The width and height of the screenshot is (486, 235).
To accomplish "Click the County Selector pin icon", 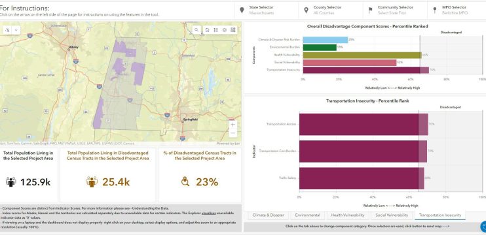I will (x=307, y=10).
